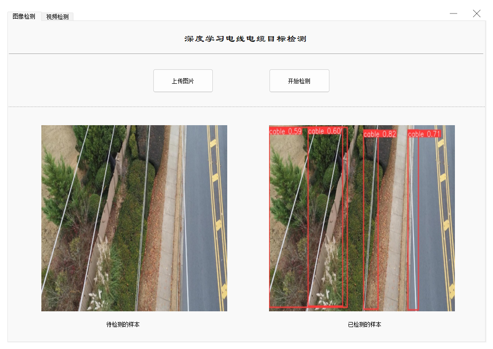This screenshot has width=493, height=349.
Task: Click the 深度学习电线电缆目标检测 title
Action: tap(245, 39)
